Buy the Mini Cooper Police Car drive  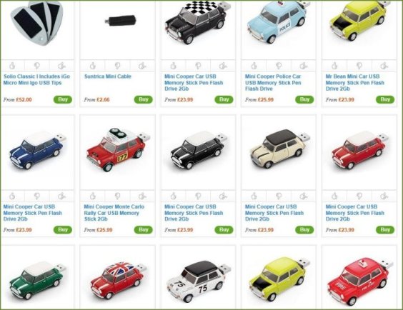pos(304,100)
